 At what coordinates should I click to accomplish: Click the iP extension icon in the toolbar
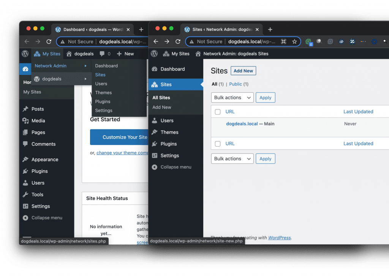coord(342,42)
